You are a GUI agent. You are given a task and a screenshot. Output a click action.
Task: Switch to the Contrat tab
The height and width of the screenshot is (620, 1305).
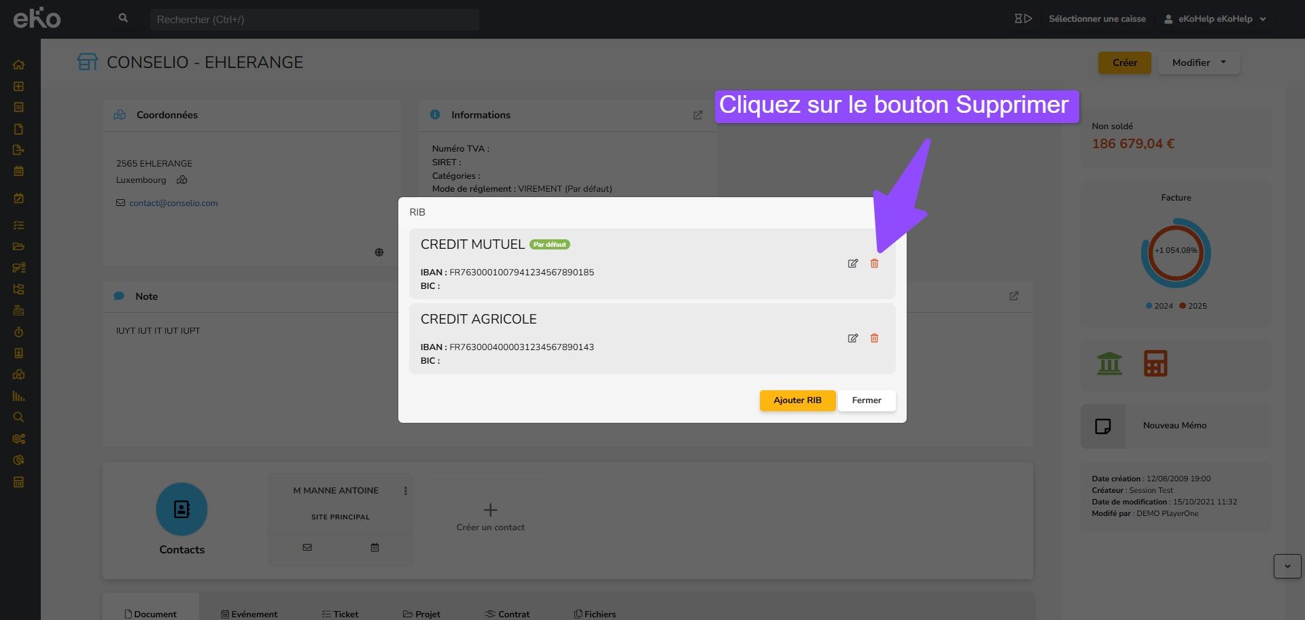coord(507,614)
